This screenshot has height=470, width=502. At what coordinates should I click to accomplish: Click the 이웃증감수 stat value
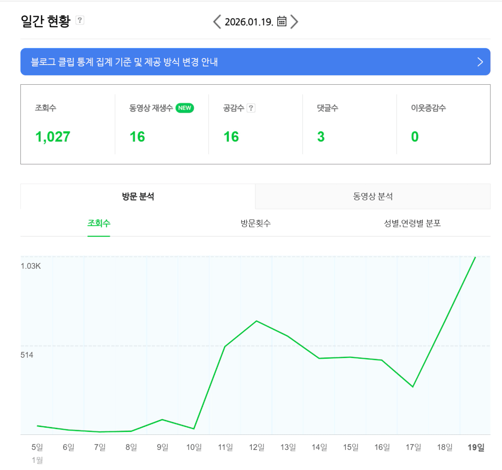[x=415, y=137]
